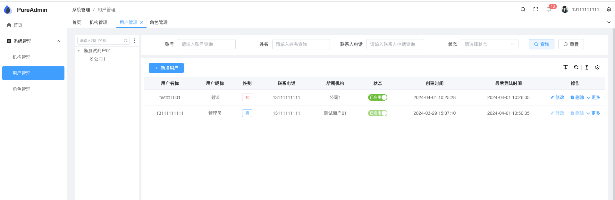
Task: Select 测试商户01 in the department tree
Action: 99,51
